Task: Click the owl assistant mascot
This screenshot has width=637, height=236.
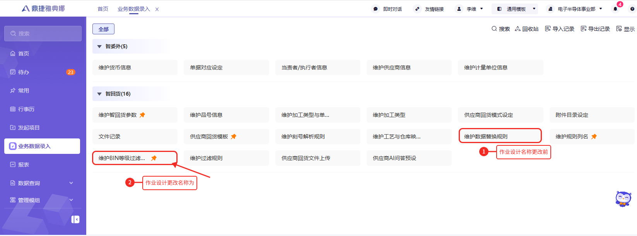Action: (x=623, y=199)
